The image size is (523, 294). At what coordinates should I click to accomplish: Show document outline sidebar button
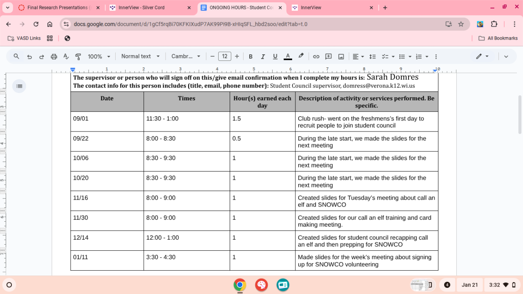pyautogui.click(x=19, y=86)
